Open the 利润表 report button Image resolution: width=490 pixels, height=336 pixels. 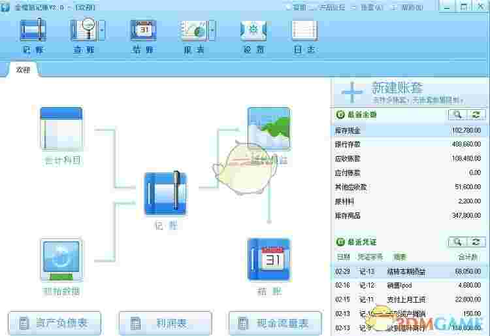tap(165, 323)
